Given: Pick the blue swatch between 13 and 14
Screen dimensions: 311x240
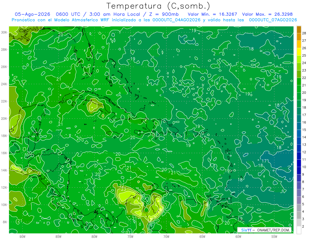Looking at the screenshot, I should pos(299,141).
